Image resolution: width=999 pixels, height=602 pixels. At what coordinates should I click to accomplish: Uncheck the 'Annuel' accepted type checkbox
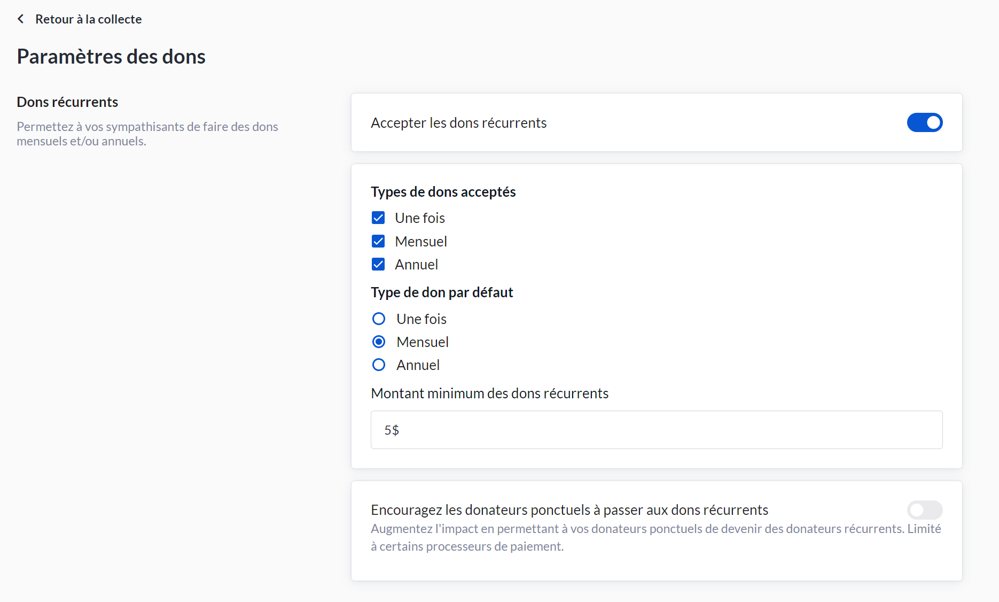(x=378, y=264)
